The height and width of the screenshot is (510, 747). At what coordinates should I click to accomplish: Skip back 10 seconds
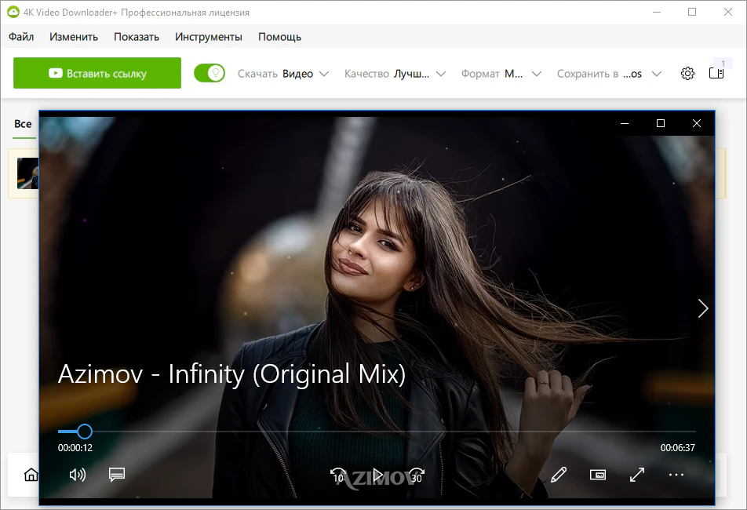click(x=338, y=475)
